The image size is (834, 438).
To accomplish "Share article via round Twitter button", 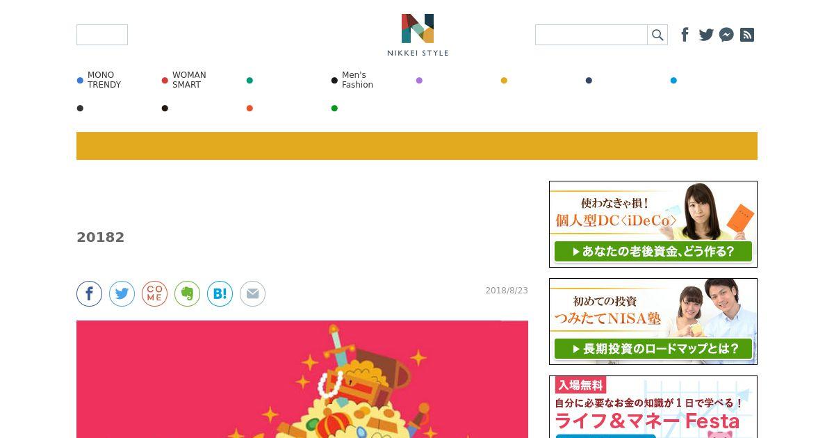I will tap(122, 294).
